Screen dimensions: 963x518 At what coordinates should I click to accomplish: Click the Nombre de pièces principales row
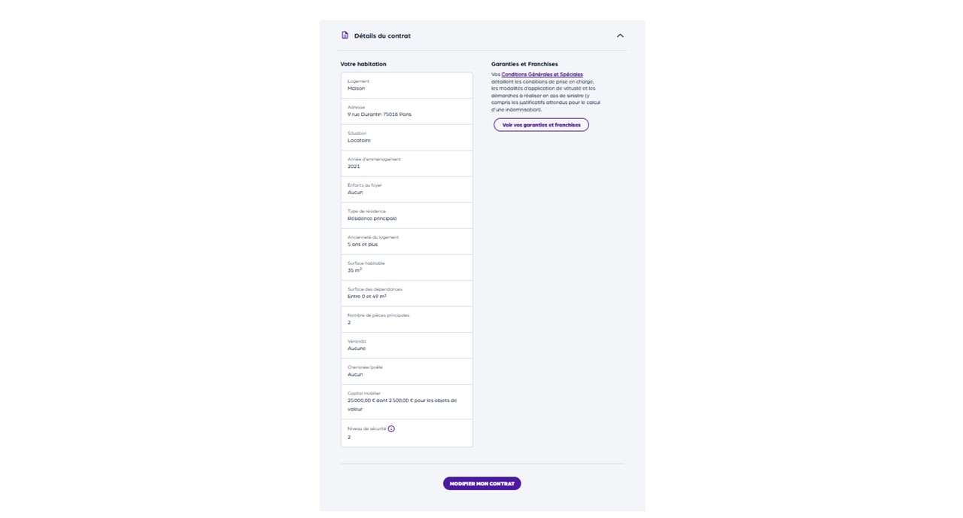(406, 319)
